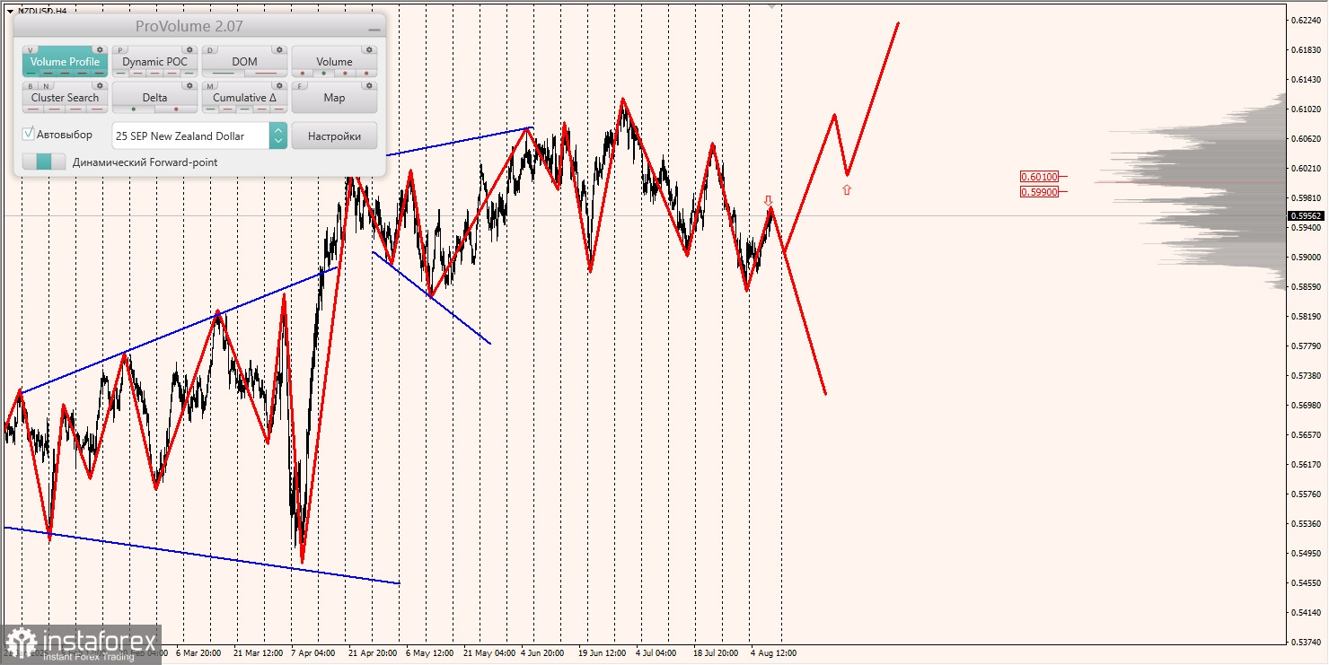Click the red down arrow above the last candle peak
Viewport: 1329px width, 665px height.
(768, 200)
